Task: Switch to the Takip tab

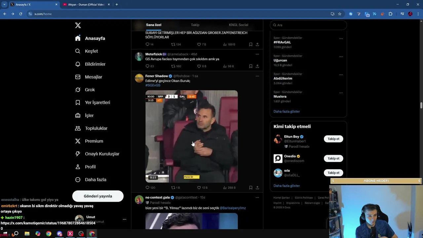Action: (x=195, y=25)
